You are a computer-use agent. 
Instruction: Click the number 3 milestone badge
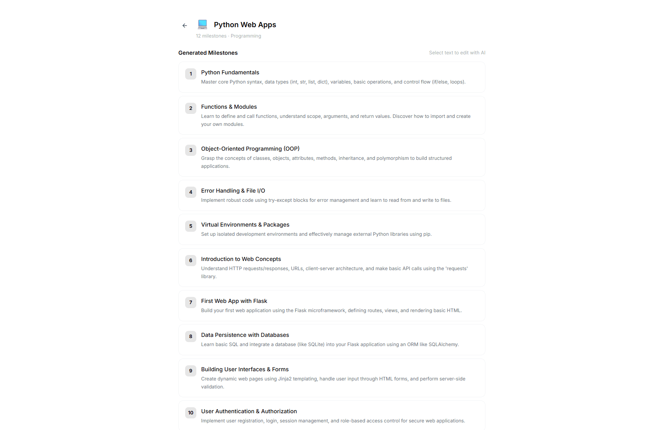tap(191, 150)
